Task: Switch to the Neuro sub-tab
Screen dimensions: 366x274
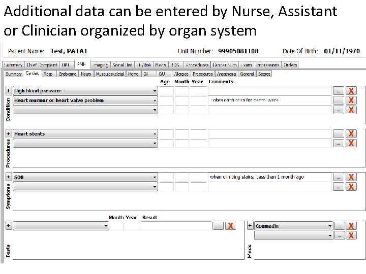Action: (86, 74)
